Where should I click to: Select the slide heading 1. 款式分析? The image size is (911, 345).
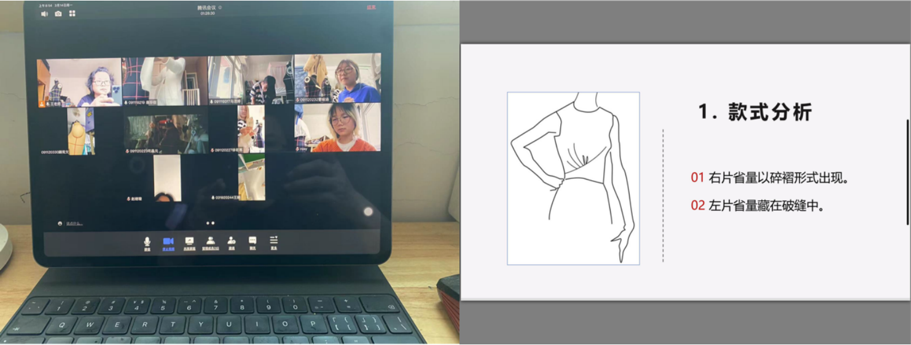point(755,112)
